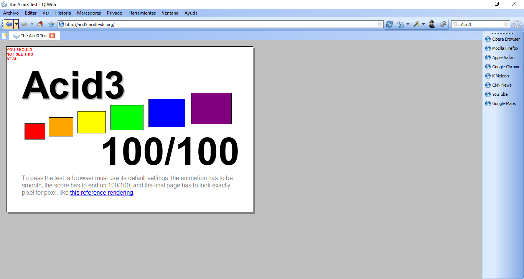Click the Acid3 search field
The width and height of the screenshot is (524, 279).
coord(481,24)
